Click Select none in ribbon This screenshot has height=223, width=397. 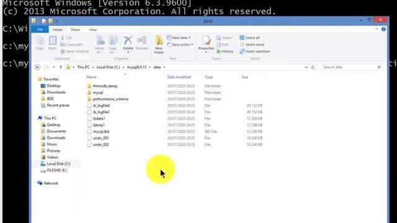pyautogui.click(x=252, y=45)
